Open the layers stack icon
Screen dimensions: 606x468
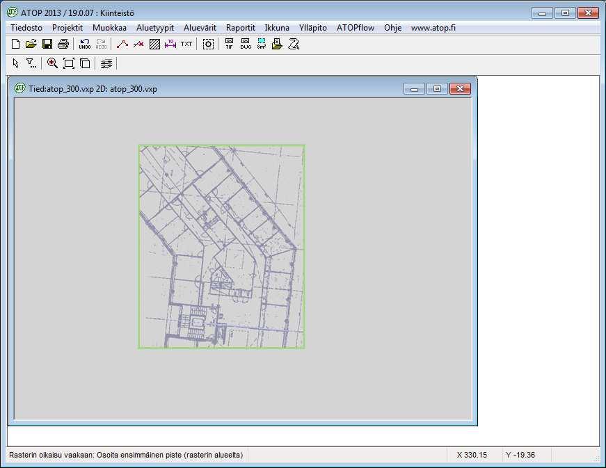pos(106,63)
